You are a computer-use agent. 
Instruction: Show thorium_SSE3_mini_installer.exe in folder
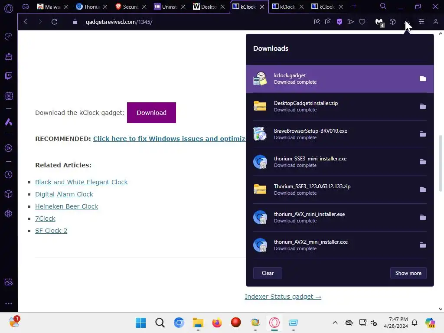(x=422, y=162)
